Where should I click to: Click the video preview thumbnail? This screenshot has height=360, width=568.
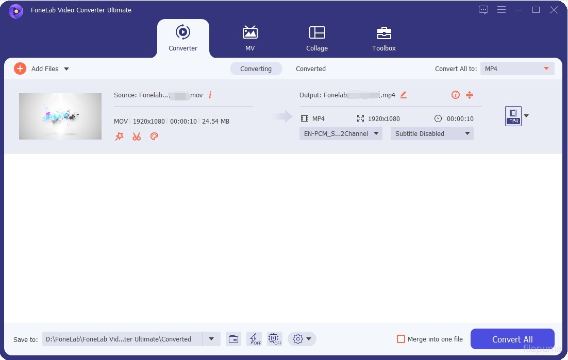60,116
